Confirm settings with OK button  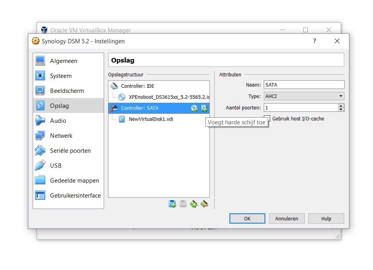click(x=247, y=218)
